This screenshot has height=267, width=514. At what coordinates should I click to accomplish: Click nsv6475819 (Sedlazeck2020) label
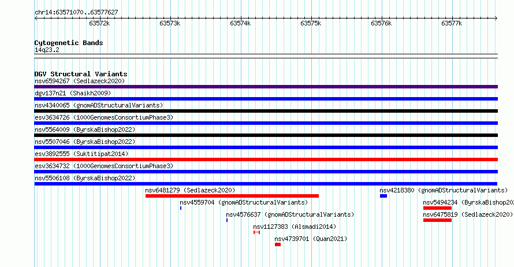coord(468,214)
